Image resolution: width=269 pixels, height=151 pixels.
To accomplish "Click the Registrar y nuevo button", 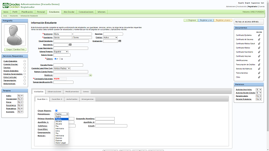I will click(x=223, y=20).
